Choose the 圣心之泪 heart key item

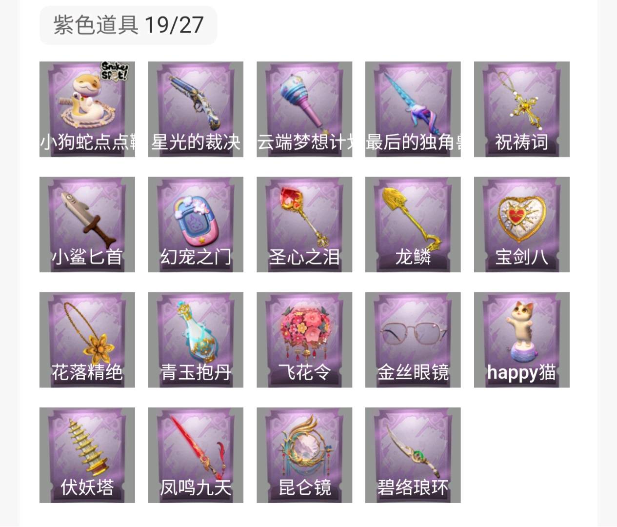click(x=304, y=224)
